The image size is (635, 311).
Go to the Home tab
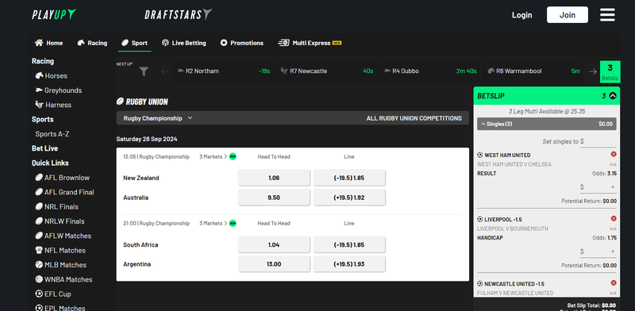[x=49, y=43]
